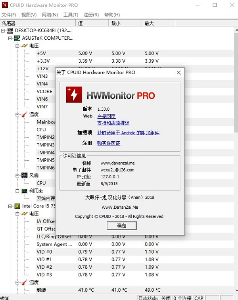
Task: Select the VID #2 row
Action: 135,267
